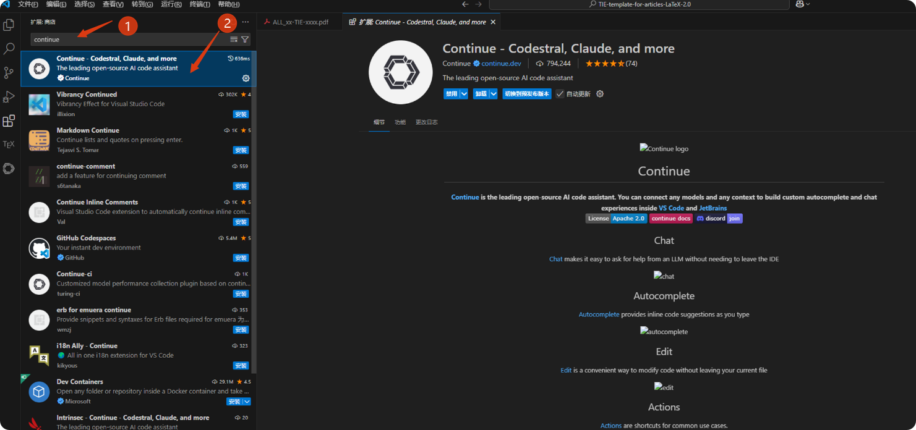Viewport: 916px width, 430px height.
Task: Install the continue-comment extension
Action: pyautogui.click(x=241, y=186)
